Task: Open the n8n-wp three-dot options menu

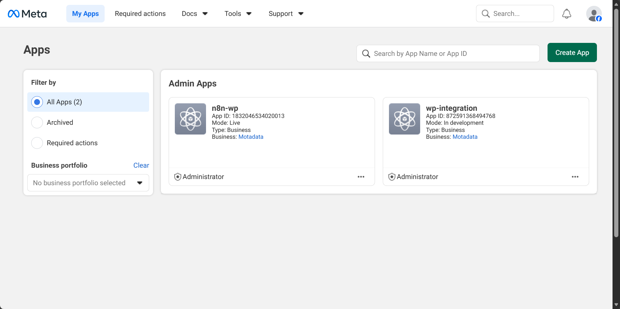Action: (361, 177)
